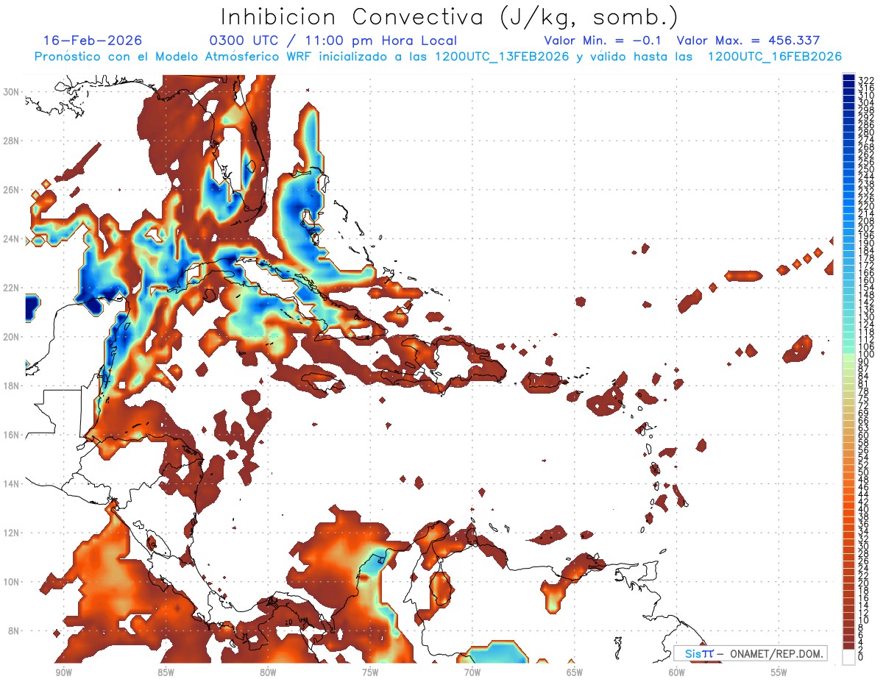Select the "Valor Max. = 456.337" readout

pos(748,40)
